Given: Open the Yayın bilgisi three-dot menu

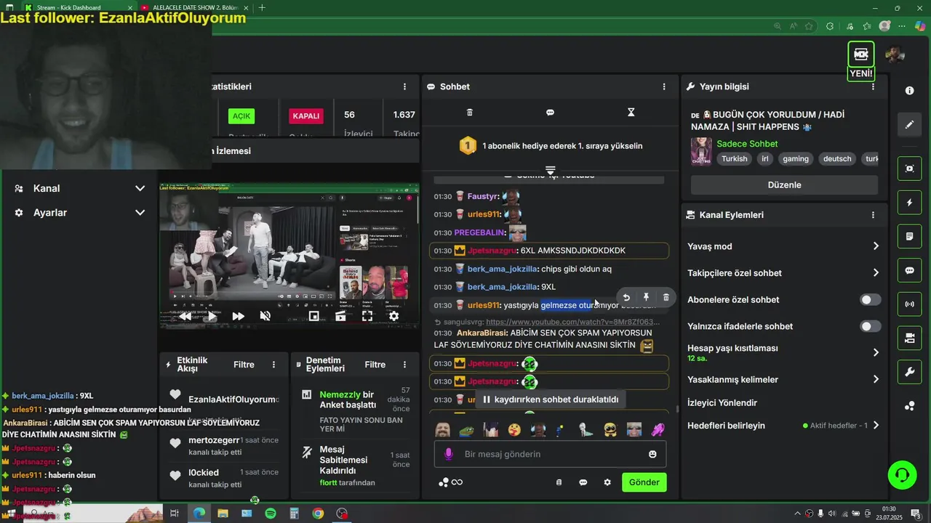Looking at the screenshot, I should click(x=873, y=86).
